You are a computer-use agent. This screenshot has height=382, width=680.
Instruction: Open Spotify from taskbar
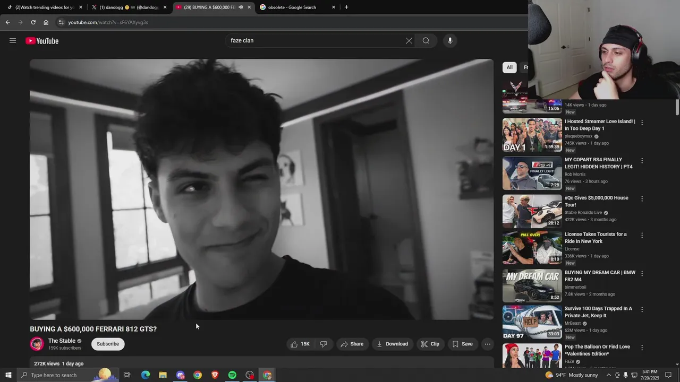(232, 375)
